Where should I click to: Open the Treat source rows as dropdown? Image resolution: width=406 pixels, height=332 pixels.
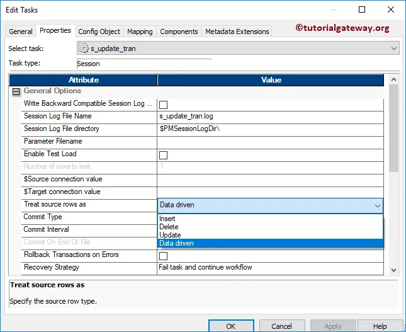click(x=377, y=206)
